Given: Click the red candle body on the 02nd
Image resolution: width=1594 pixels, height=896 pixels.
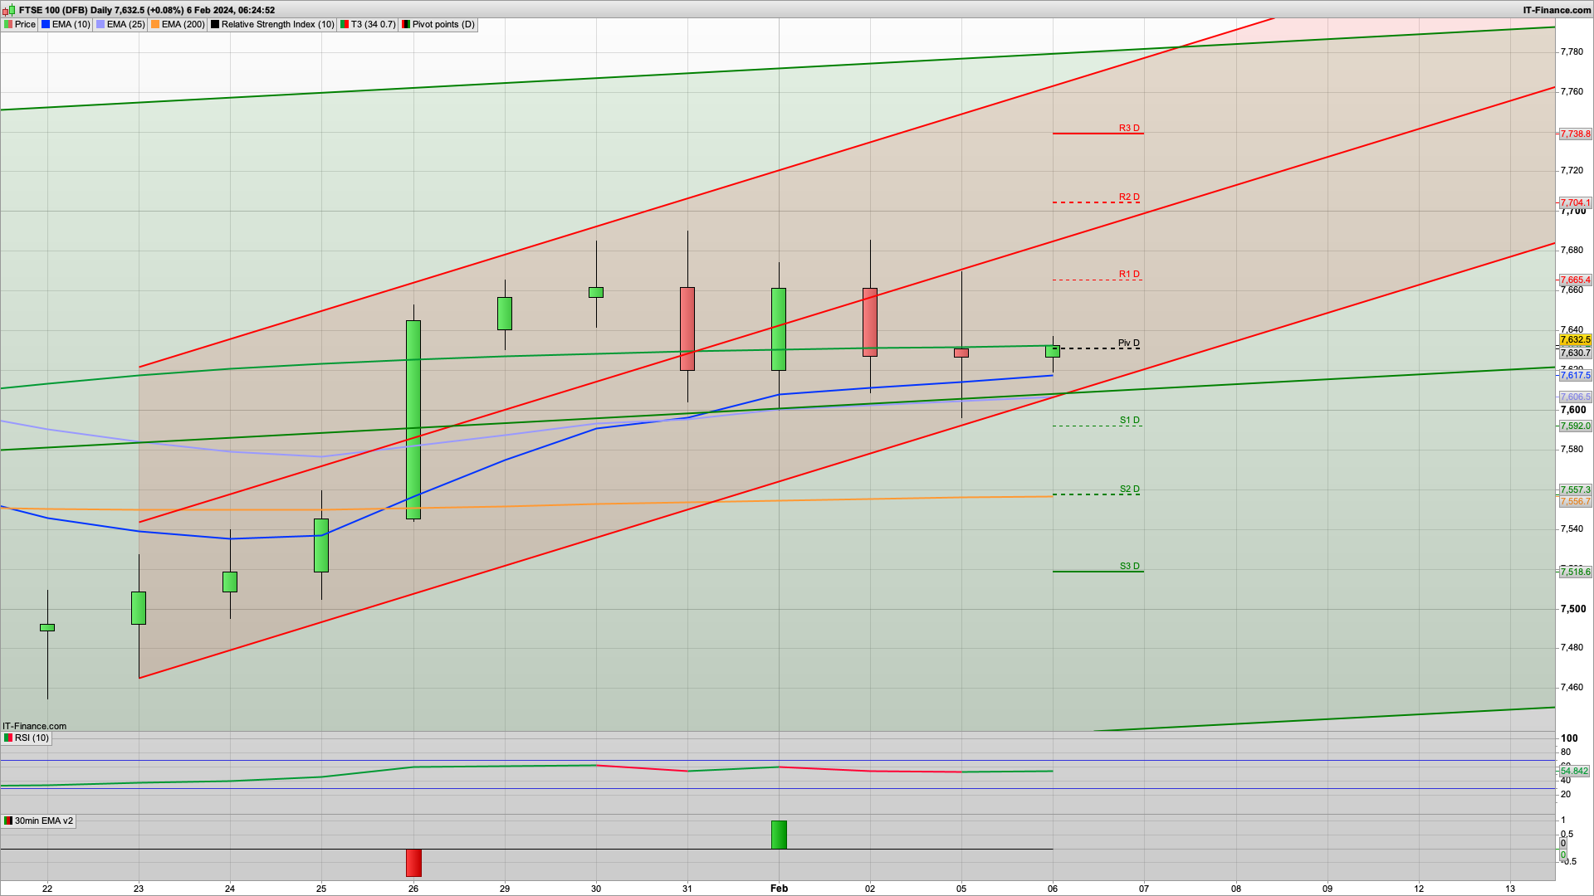Looking at the screenshot, I should 870,322.
